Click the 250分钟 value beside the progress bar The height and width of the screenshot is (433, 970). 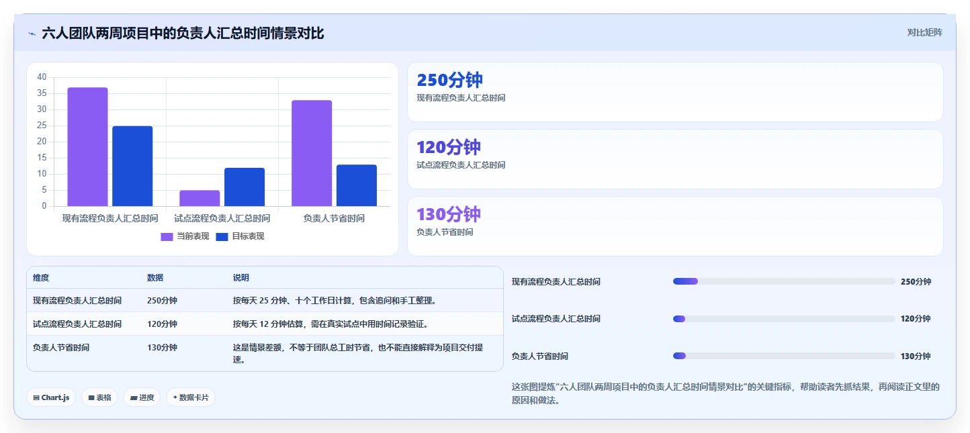coord(916,282)
